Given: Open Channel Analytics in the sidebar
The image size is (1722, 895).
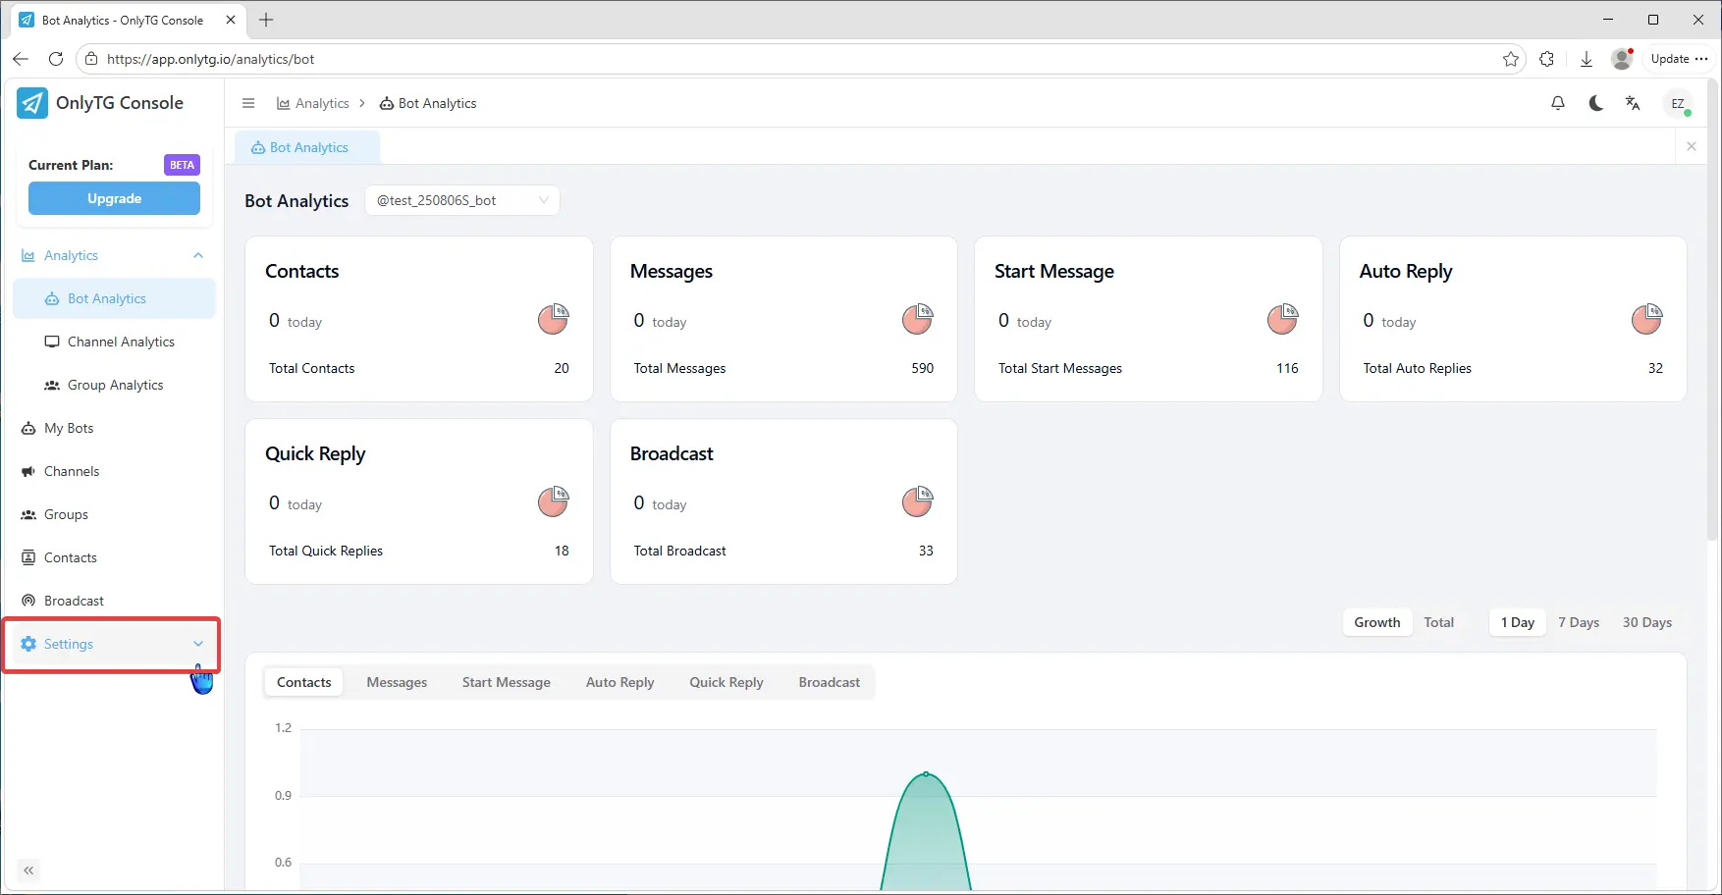Looking at the screenshot, I should coord(121,342).
